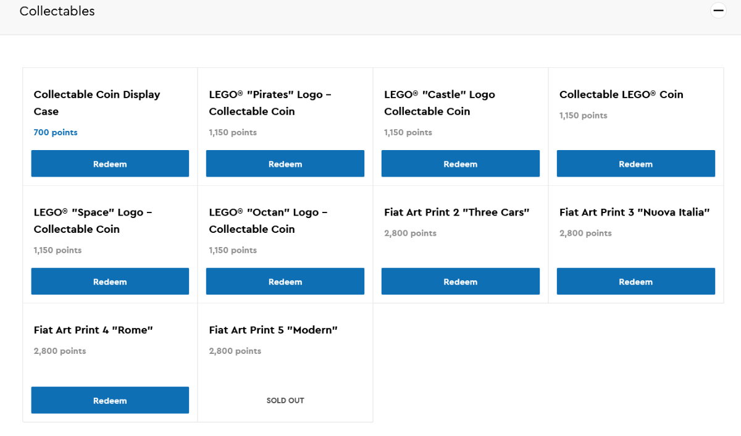Select the LEGO "Space" Logo coin title

pos(93,220)
